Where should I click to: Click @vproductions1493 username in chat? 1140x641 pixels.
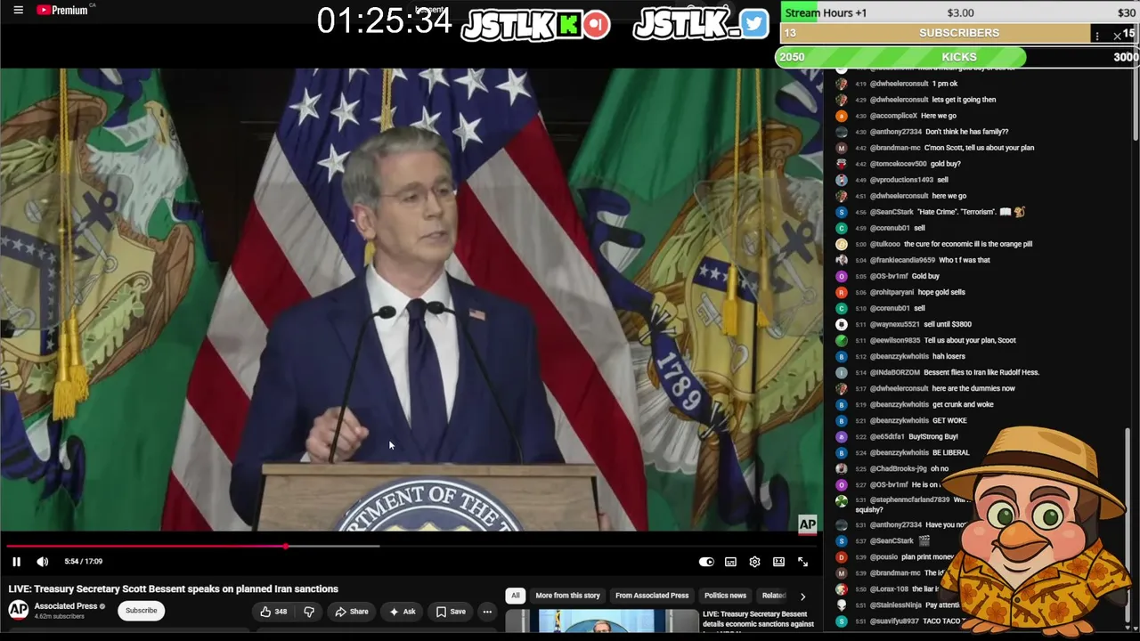pos(901,180)
